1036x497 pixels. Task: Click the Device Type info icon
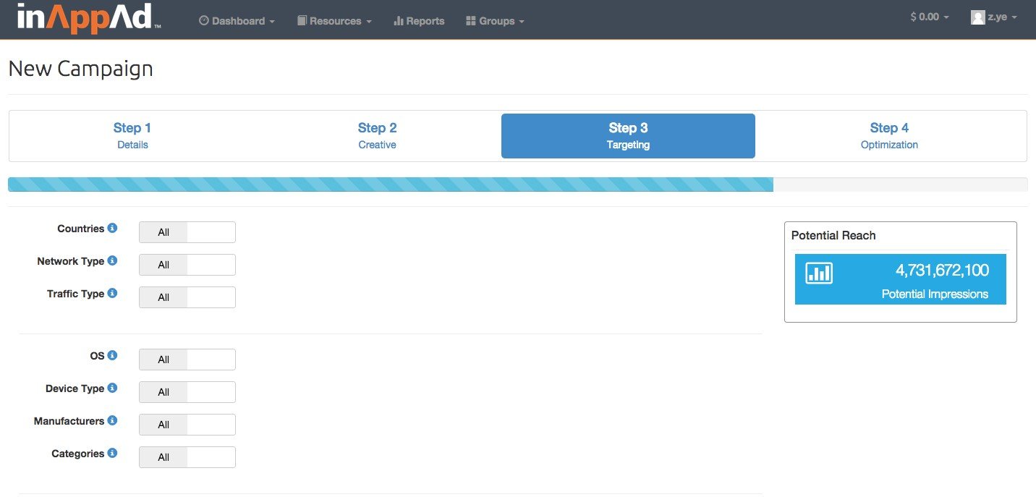click(x=112, y=388)
